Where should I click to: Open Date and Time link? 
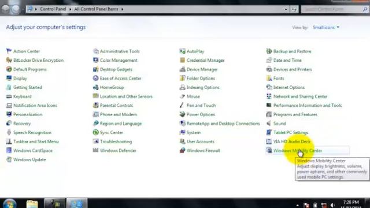287,60
